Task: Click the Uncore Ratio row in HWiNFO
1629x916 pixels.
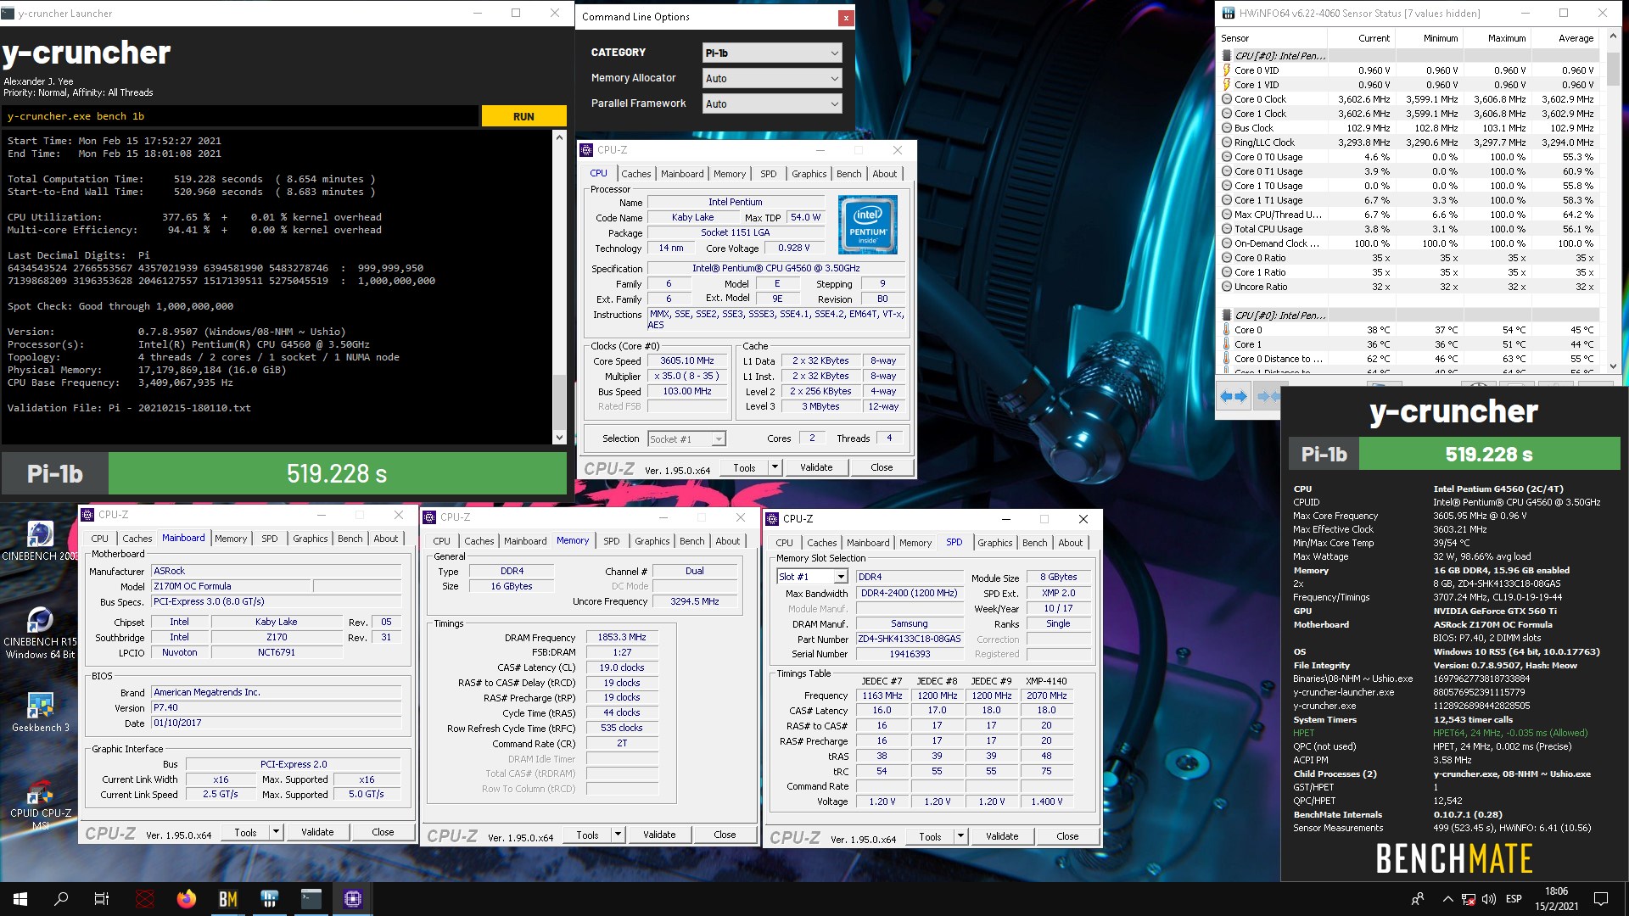Action: click(1412, 287)
